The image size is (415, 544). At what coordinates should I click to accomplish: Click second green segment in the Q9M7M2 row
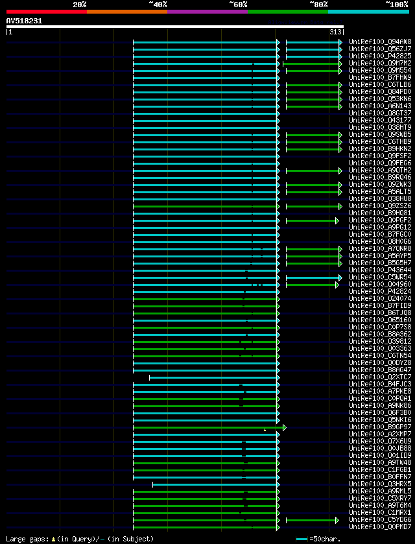313,64
